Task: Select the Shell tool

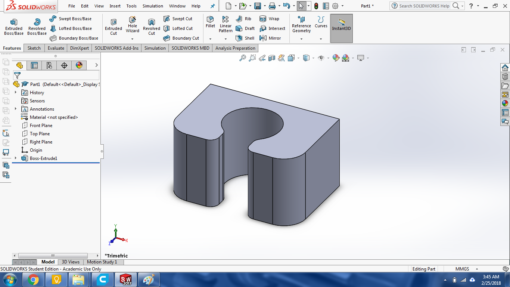Action: 245,38
